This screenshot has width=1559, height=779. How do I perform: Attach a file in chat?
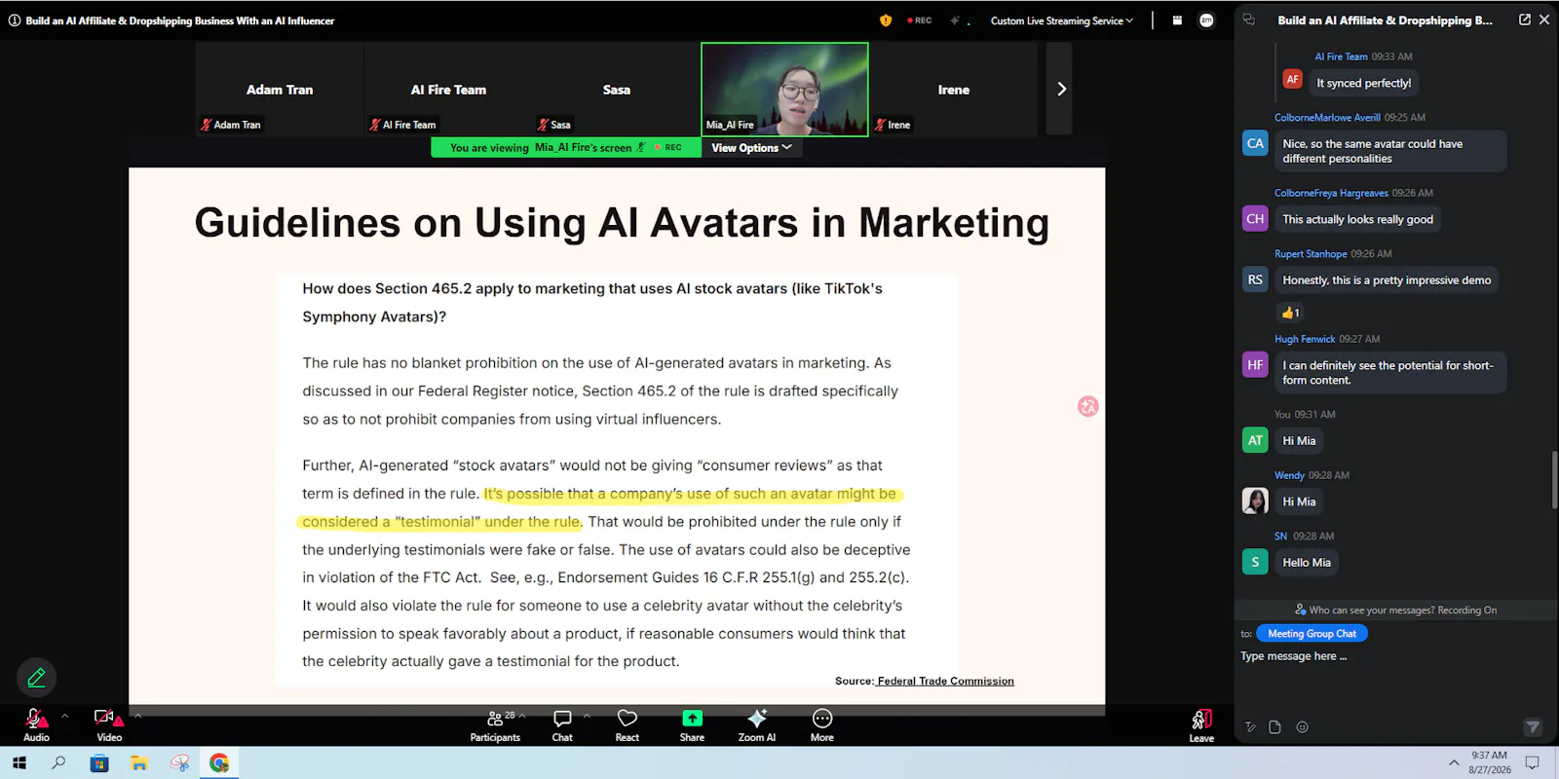pos(1274,727)
